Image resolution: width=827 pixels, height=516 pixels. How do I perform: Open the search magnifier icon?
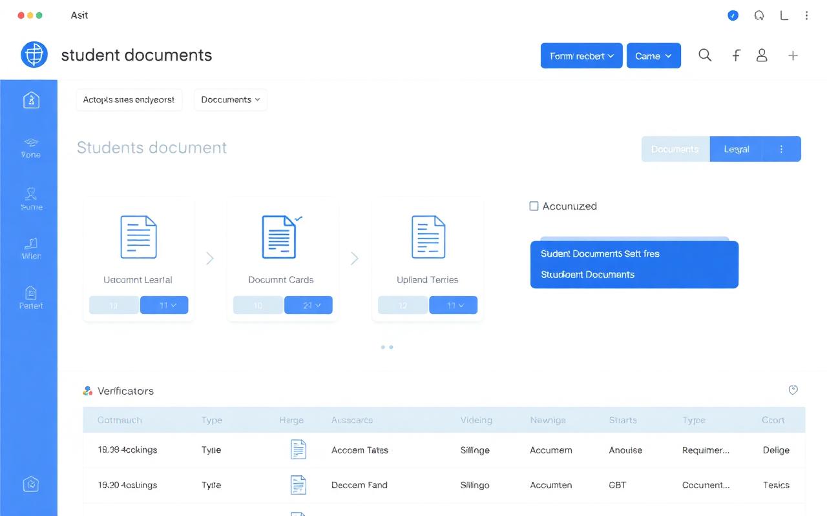[x=705, y=55]
